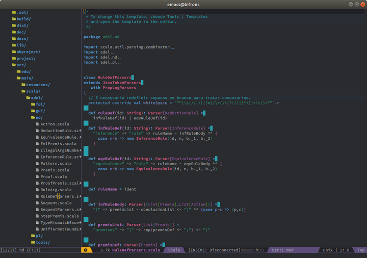
Task: Click the nbproject folder icon
Action: coord(14,51)
